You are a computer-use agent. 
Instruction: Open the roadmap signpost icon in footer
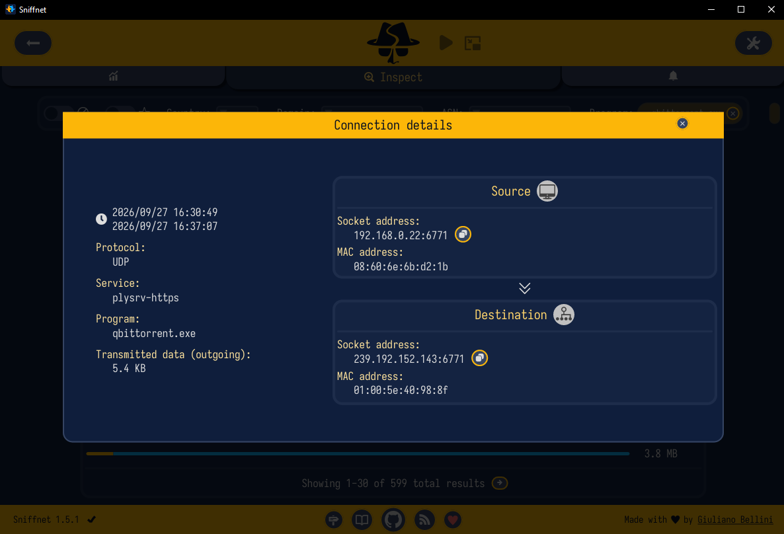[334, 519]
